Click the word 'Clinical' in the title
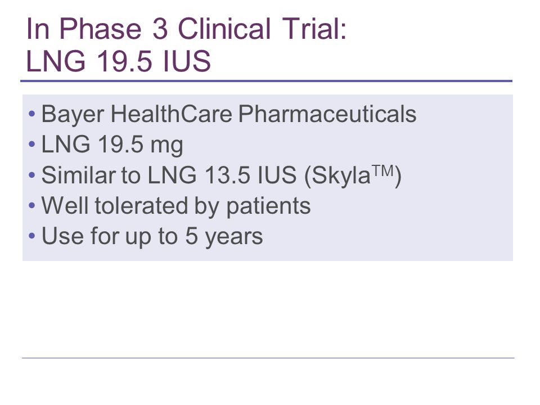The width and height of the screenshot is (540, 405). [x=224, y=29]
